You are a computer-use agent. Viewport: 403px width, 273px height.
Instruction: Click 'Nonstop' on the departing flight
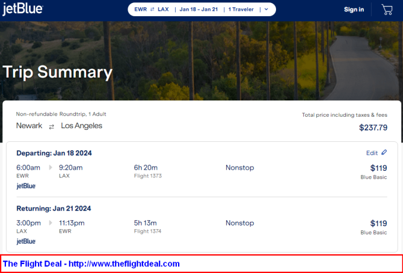pyautogui.click(x=240, y=168)
